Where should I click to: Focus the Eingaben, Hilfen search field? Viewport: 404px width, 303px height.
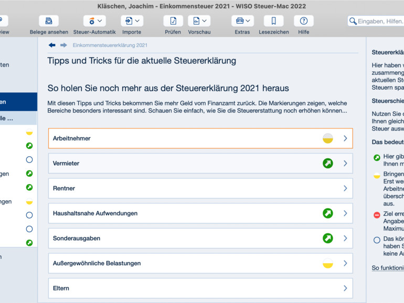[x=376, y=21]
